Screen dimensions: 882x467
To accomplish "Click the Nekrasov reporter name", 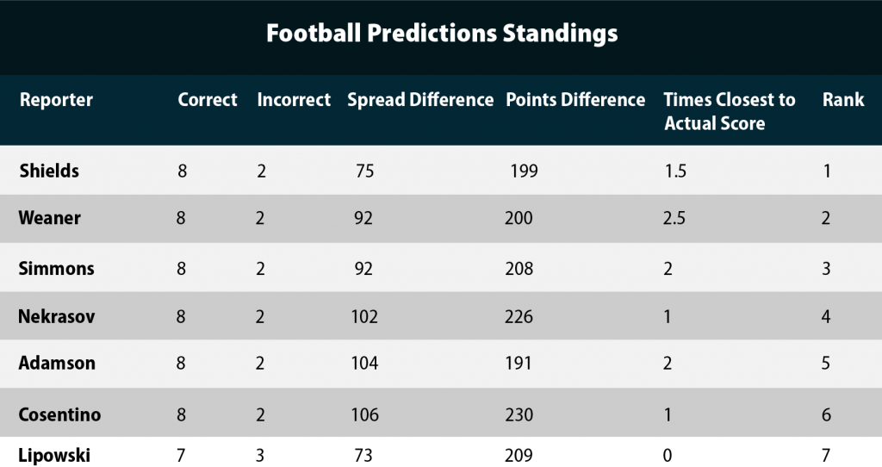I will pyautogui.click(x=56, y=316).
